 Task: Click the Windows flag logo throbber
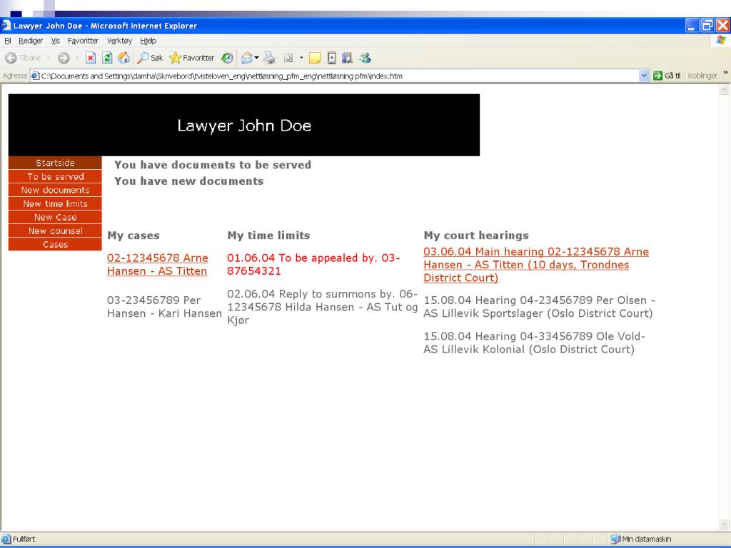click(721, 41)
